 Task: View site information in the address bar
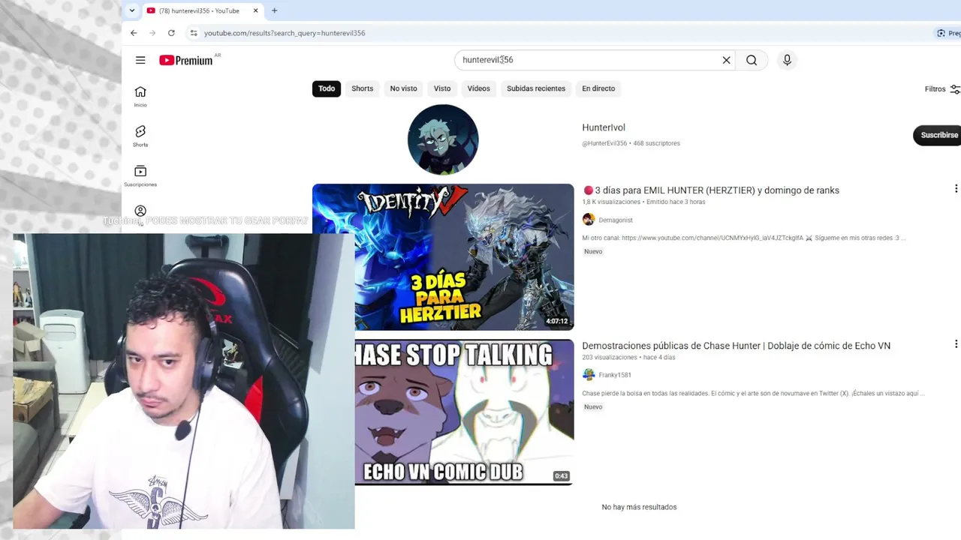click(x=194, y=33)
